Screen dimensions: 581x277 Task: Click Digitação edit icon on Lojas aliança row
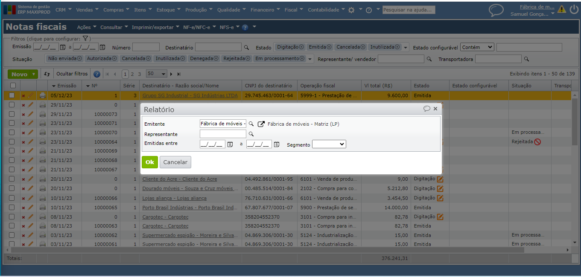tap(440, 198)
